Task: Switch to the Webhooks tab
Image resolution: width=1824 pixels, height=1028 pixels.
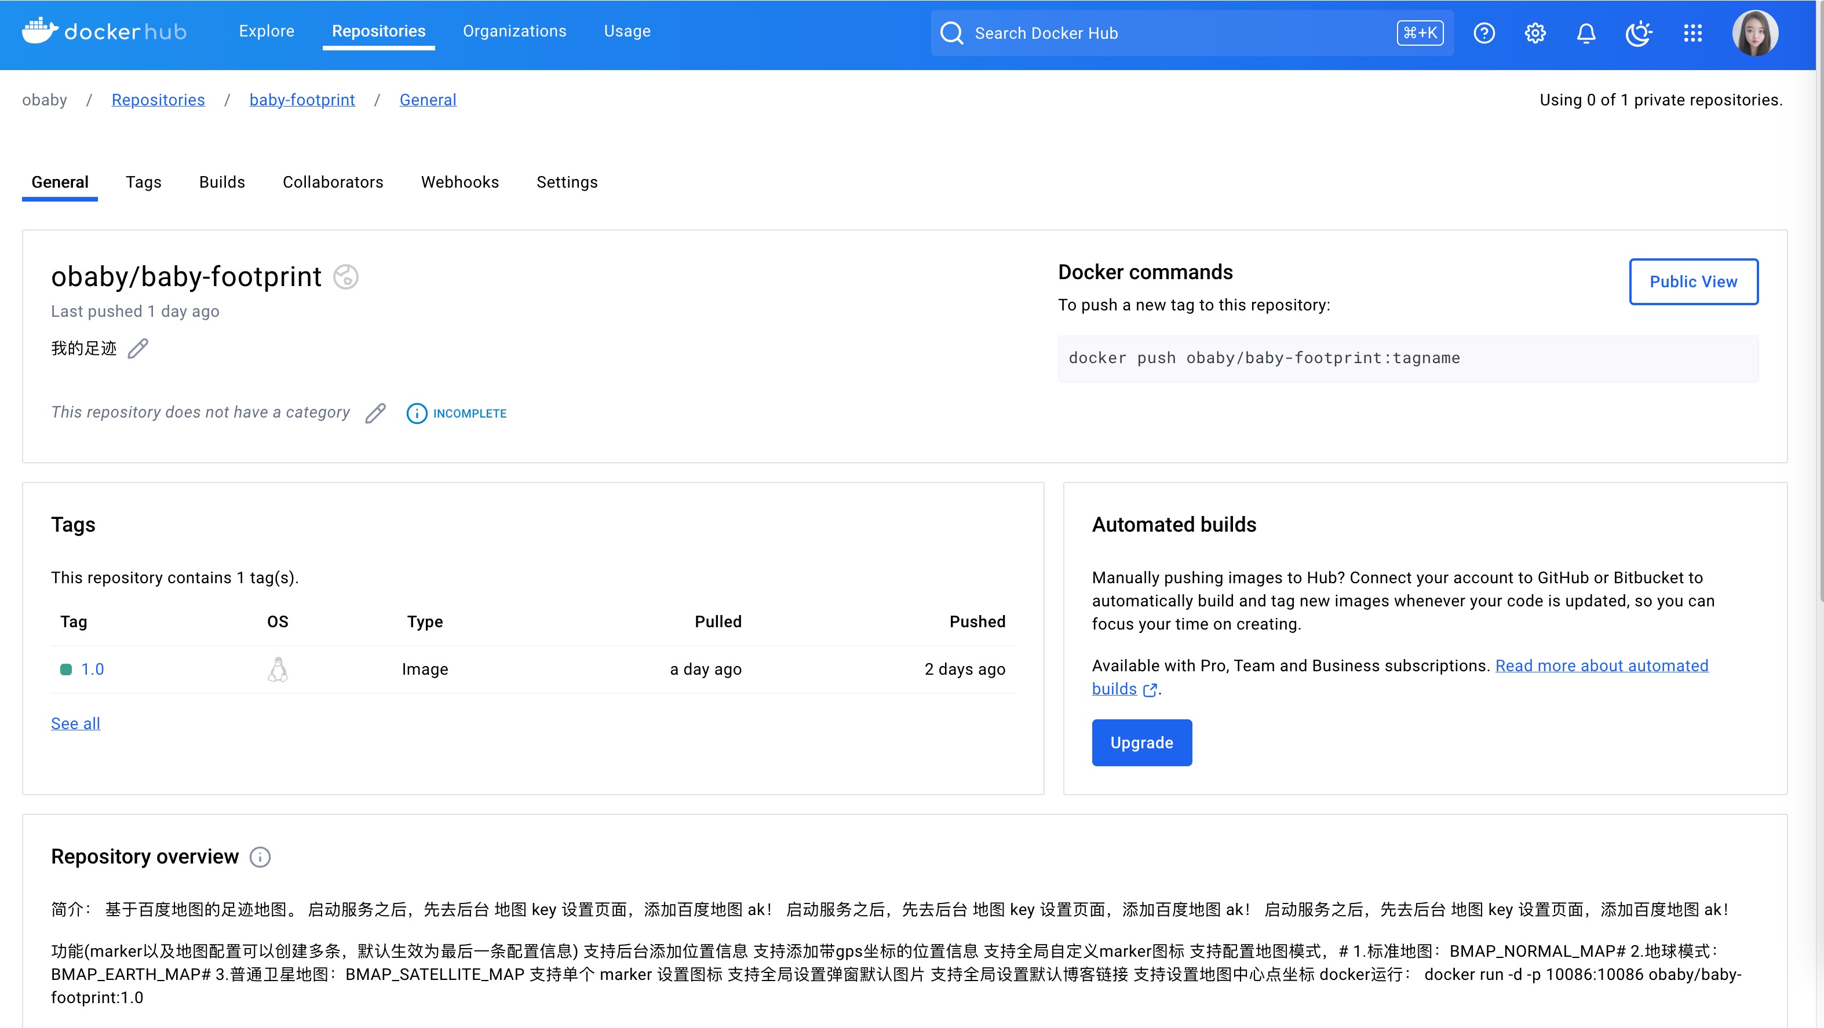Action: (x=459, y=182)
